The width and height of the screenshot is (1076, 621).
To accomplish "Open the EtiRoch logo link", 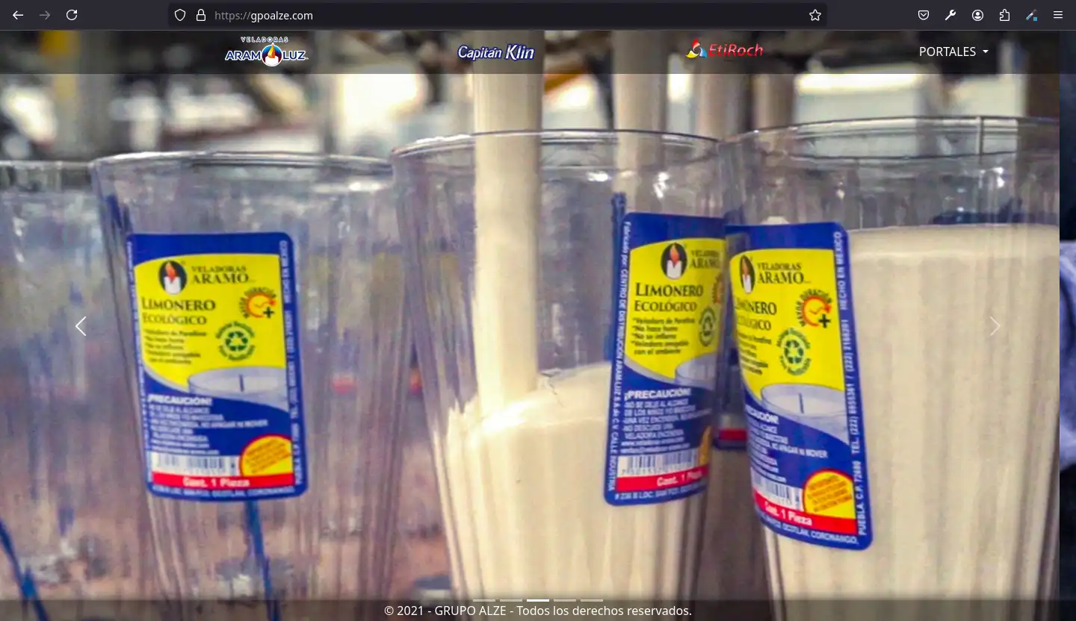I will pos(725,50).
